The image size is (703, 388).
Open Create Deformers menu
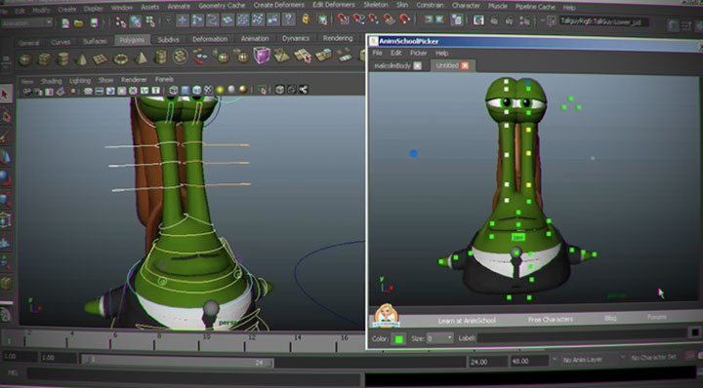279,5
